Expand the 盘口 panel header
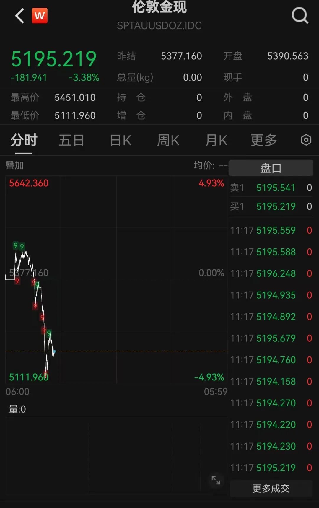Image resolution: width=319 pixels, height=508 pixels. coord(271,168)
